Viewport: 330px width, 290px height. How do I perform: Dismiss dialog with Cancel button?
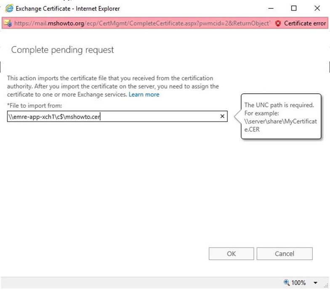pyautogui.click(x=285, y=254)
